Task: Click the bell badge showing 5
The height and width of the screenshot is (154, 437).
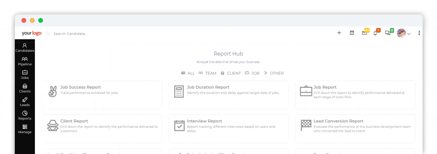Action: [x=378, y=30]
